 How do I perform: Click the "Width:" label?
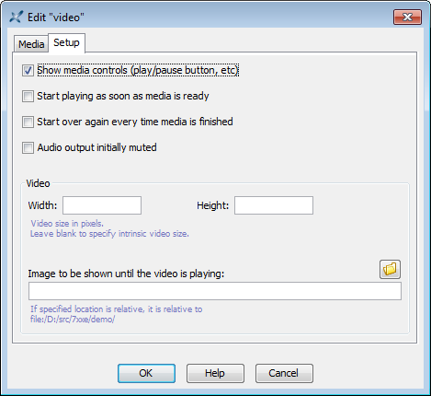coord(42,205)
